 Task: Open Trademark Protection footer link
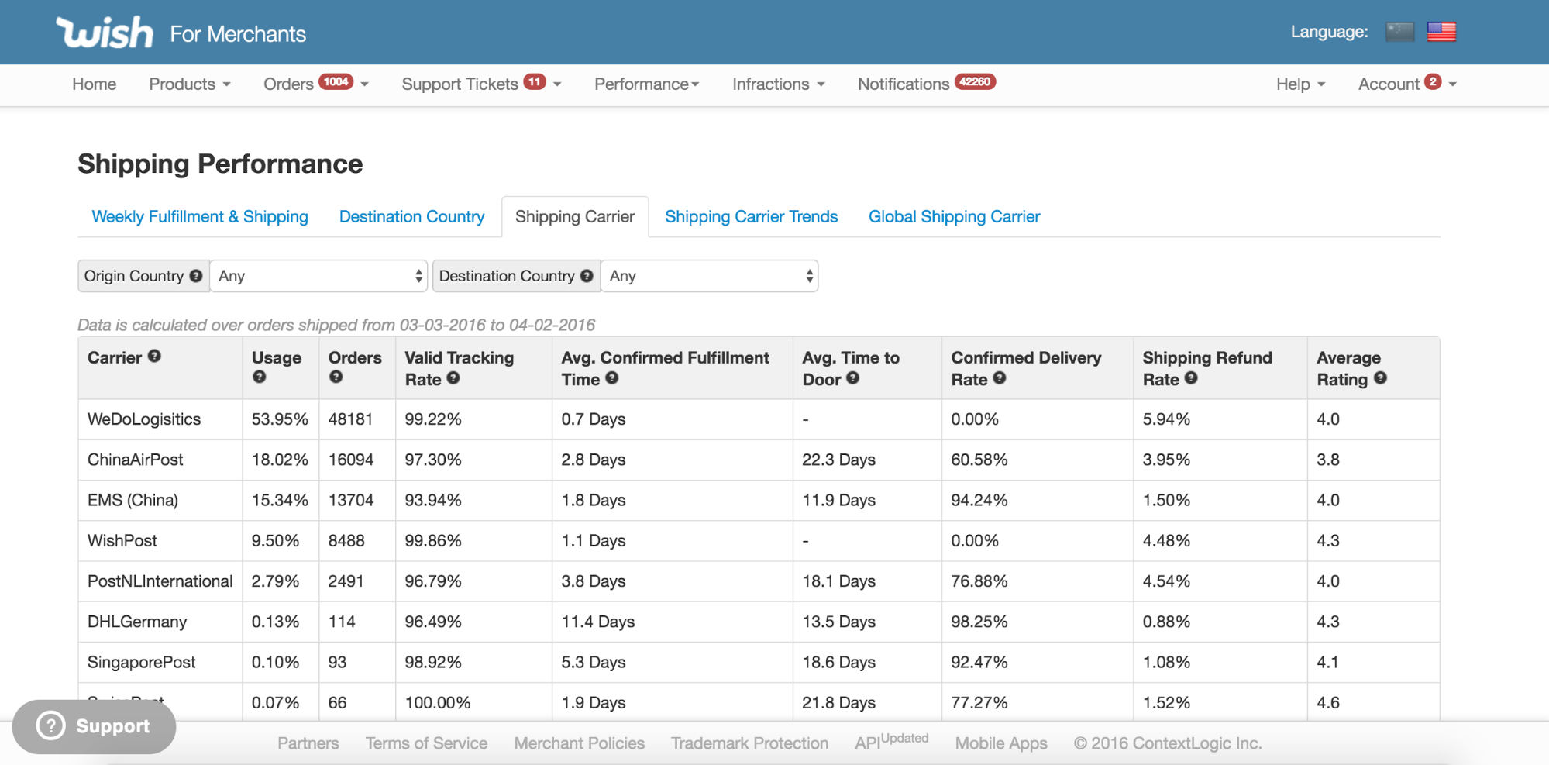point(749,743)
